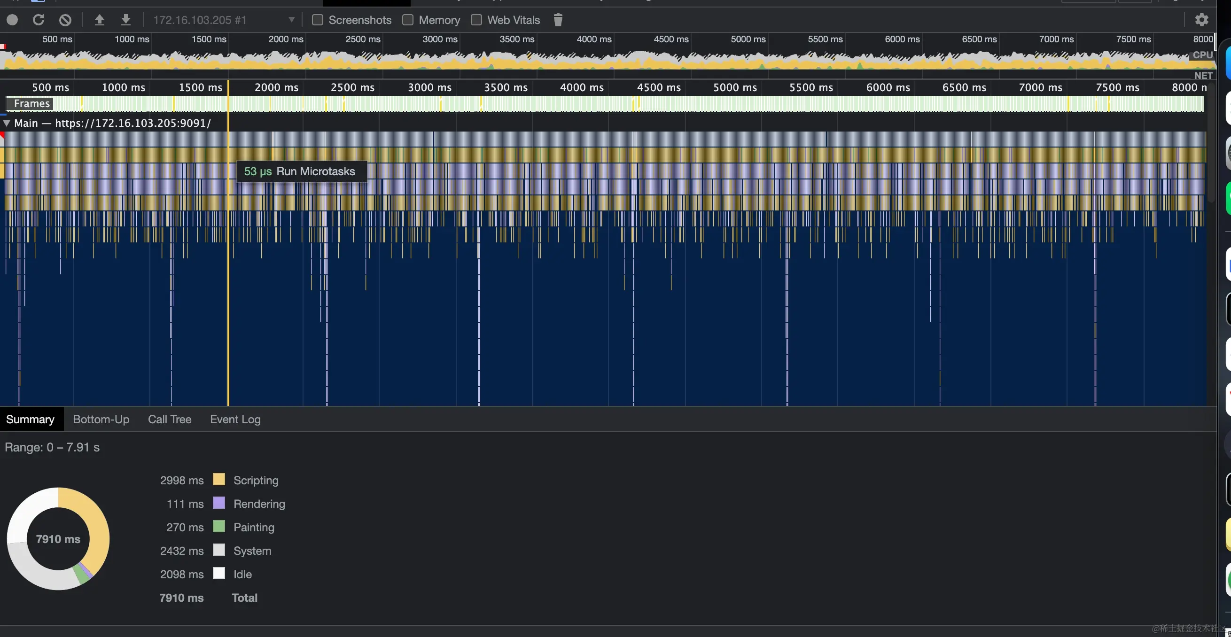Click the load profile upload icon
The height and width of the screenshot is (637, 1231).
100,20
